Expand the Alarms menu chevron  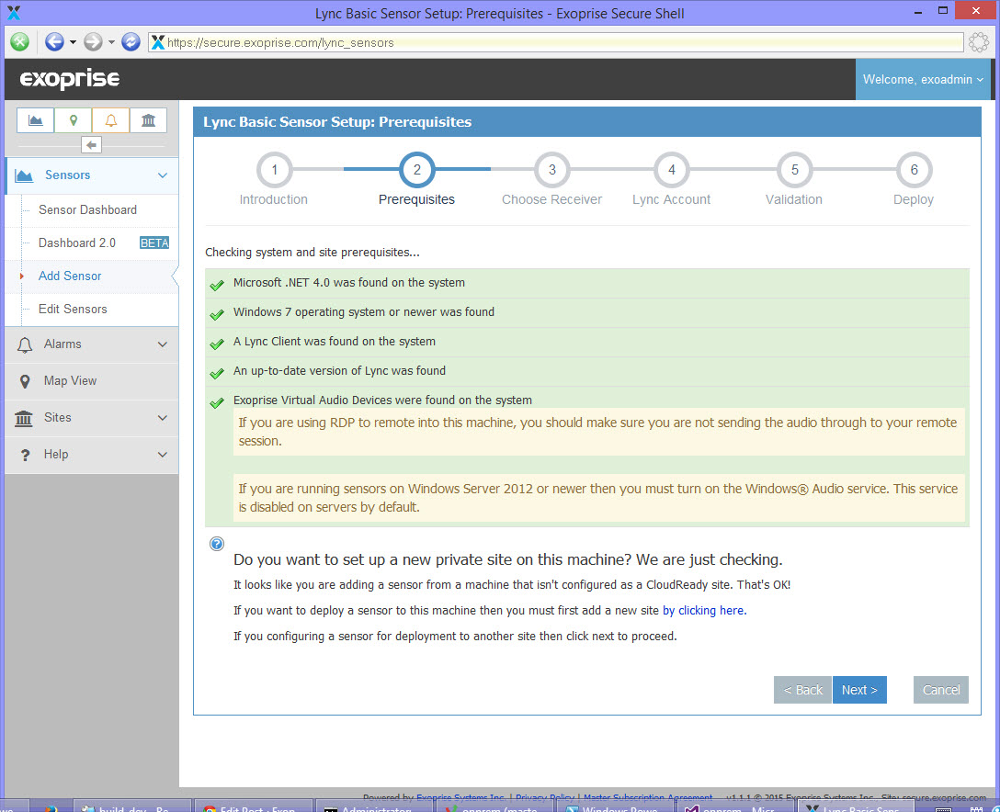(x=163, y=344)
